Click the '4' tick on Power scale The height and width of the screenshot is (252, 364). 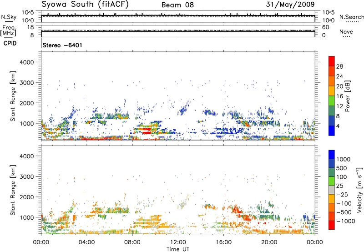pyautogui.click(x=338, y=126)
